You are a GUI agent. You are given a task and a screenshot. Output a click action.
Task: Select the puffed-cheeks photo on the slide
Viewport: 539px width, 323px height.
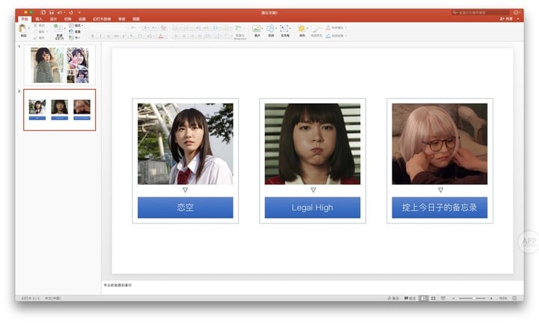point(312,144)
